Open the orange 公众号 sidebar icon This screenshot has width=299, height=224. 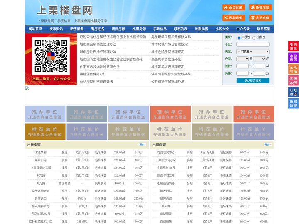(x=293, y=69)
